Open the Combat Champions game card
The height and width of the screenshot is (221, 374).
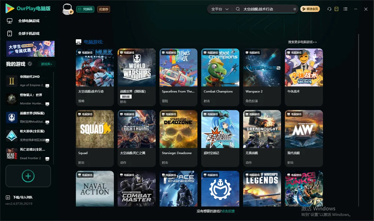(x=220, y=77)
